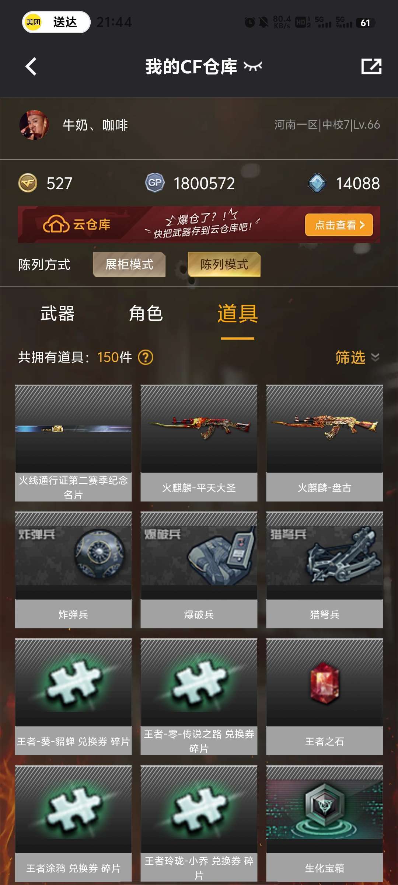Switch to 陈列模式 display mode
The width and height of the screenshot is (398, 885).
point(224,264)
